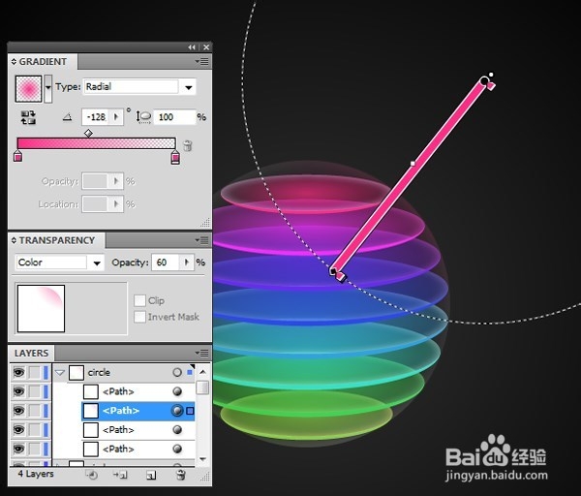Select the left gradient color stop

pos(17,156)
